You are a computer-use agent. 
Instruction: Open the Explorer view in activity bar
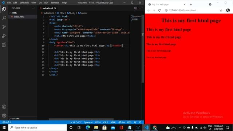(4, 9)
